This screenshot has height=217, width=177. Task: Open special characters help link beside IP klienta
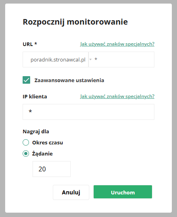coord(117,96)
